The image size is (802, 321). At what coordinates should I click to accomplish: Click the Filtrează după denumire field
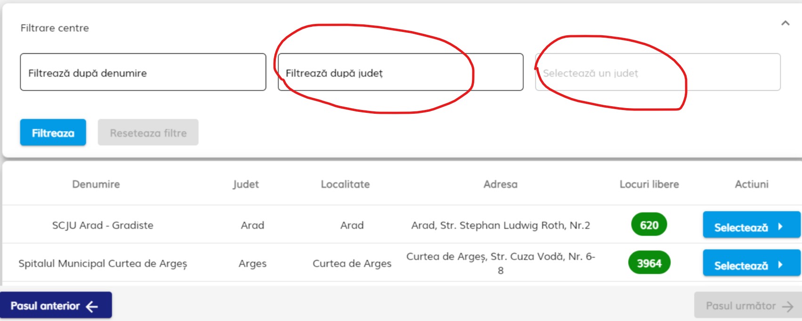143,72
